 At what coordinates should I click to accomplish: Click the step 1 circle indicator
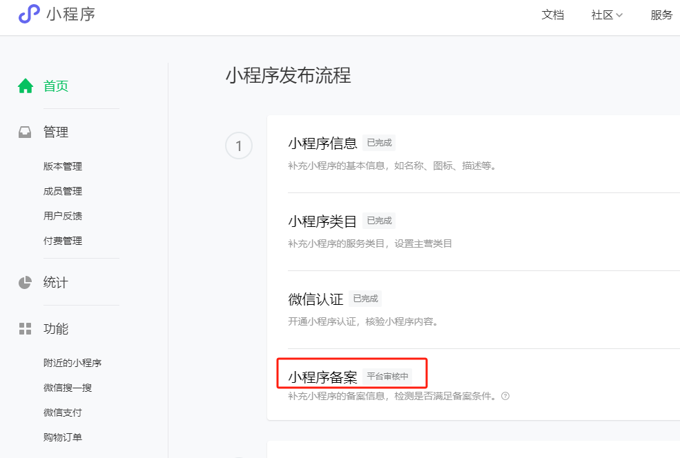click(239, 146)
